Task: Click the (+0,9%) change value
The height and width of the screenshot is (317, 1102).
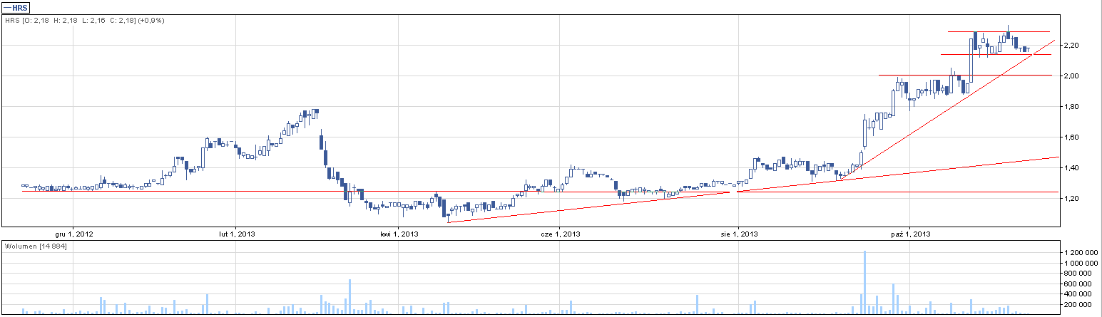Action: click(x=151, y=21)
